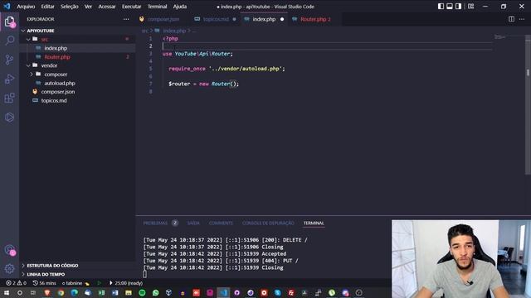Click errors and warnings status bar indicator

coord(16,283)
